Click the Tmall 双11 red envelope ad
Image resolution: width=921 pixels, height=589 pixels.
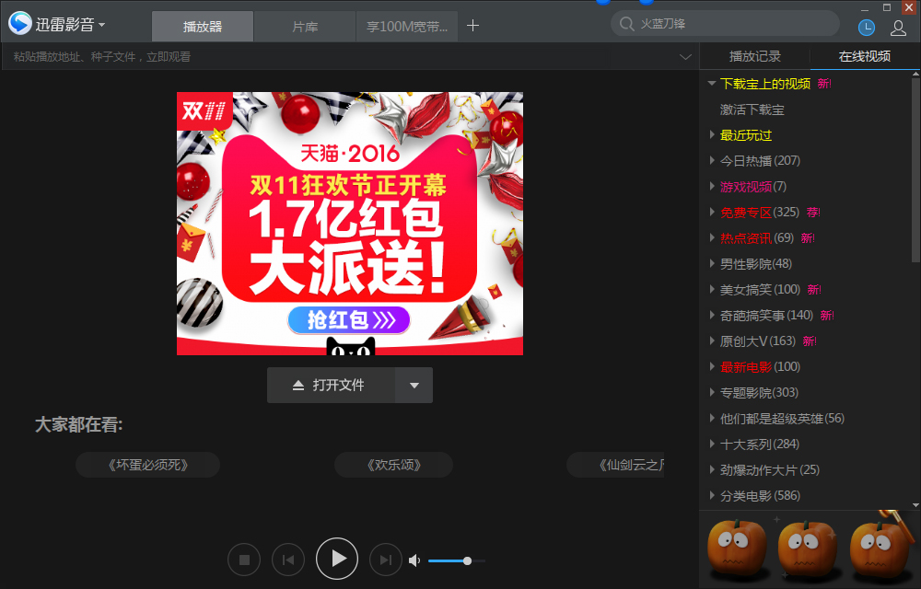350,224
